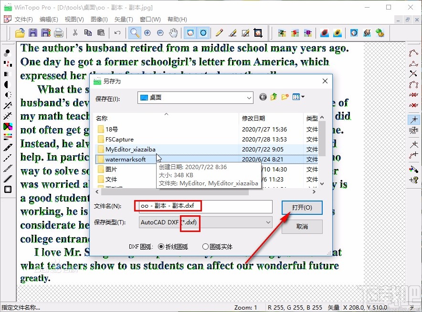Viewport: 422px width, 312px height.
Task: Click the undo arrow icon
Action: (117, 33)
